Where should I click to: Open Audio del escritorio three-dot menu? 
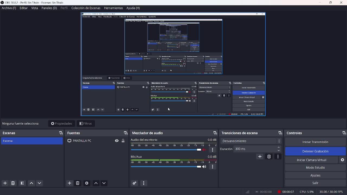click(213, 150)
